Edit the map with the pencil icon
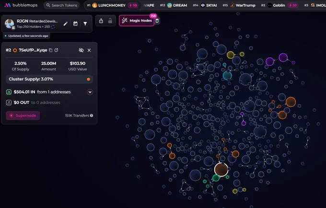The image size is (326, 208). [x=66, y=23]
